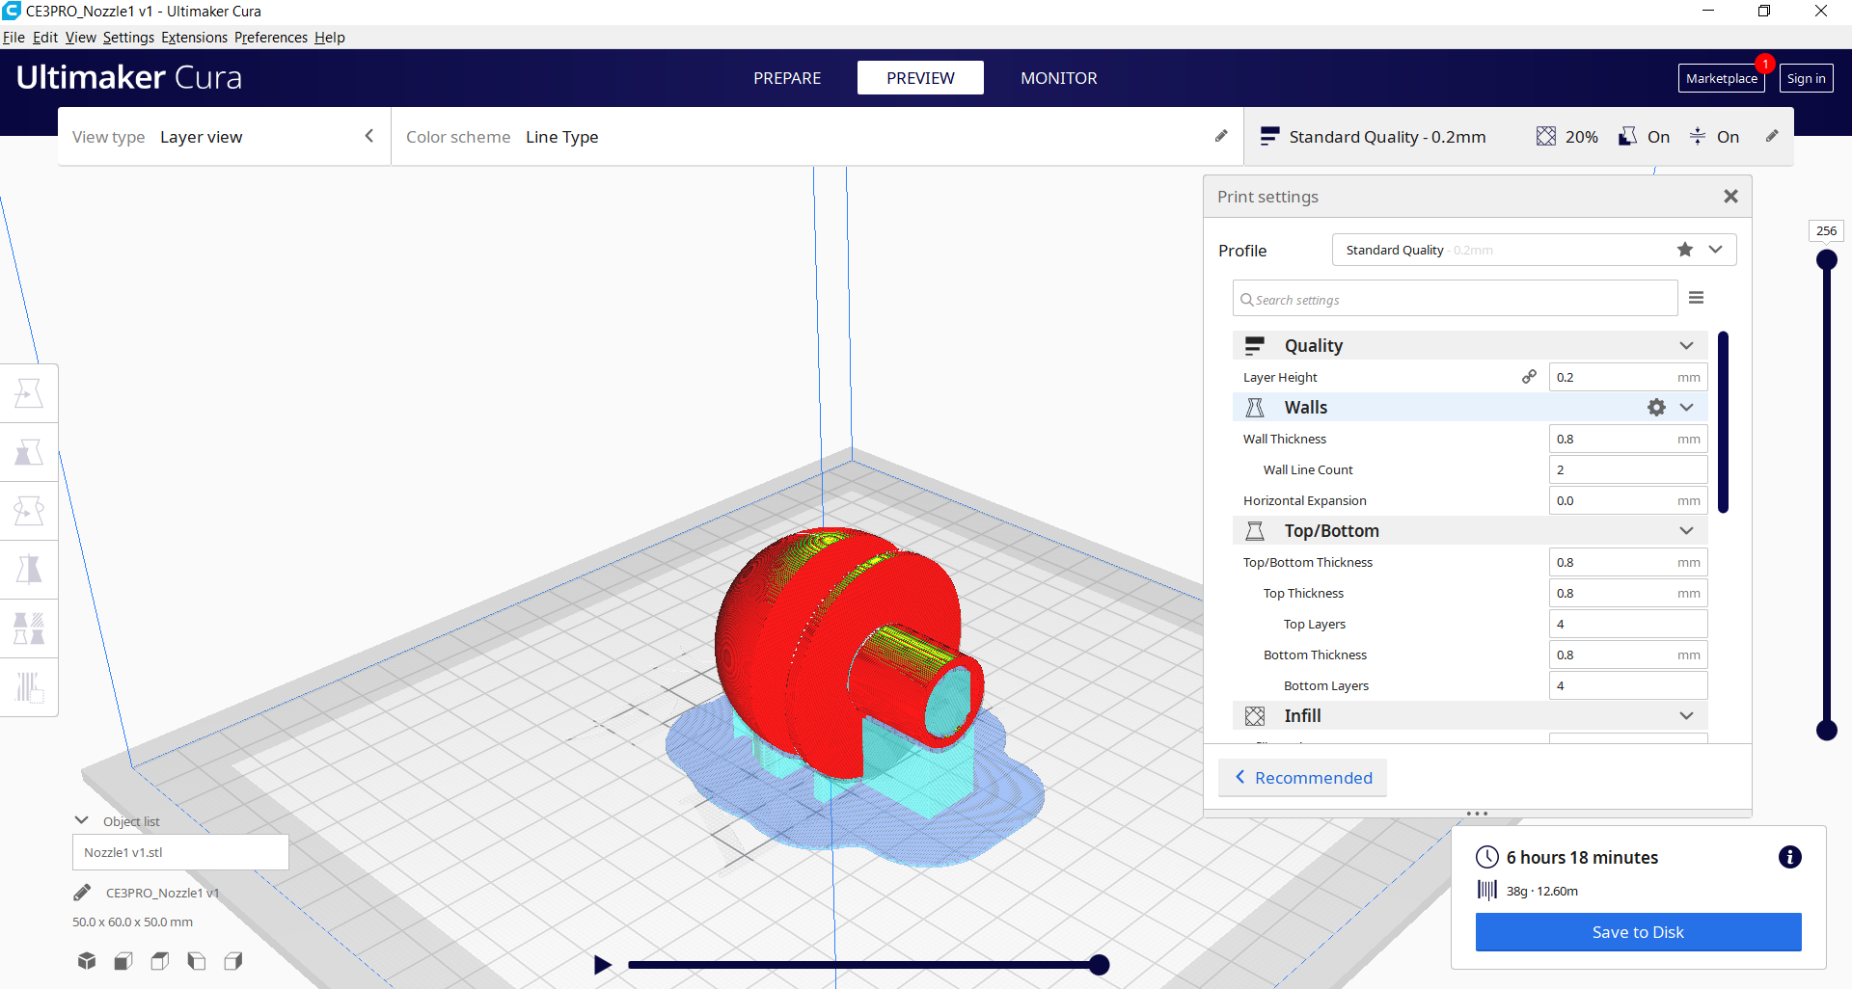
Task: Switch back to Recommended settings
Action: click(x=1303, y=778)
